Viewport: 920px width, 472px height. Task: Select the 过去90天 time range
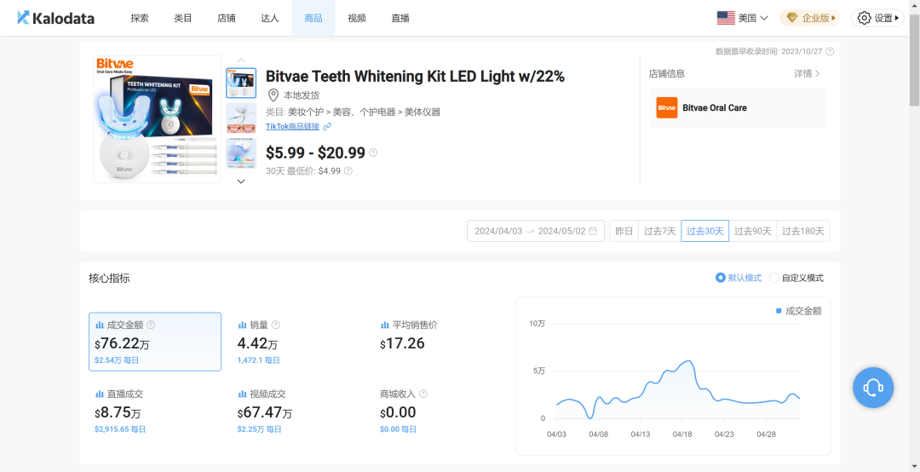coord(753,231)
